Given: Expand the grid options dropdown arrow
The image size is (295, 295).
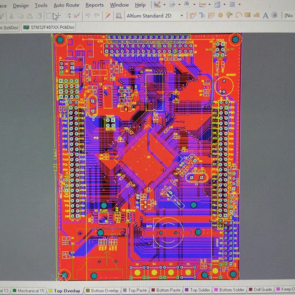Looking at the screenshot, I should tap(239, 5).
